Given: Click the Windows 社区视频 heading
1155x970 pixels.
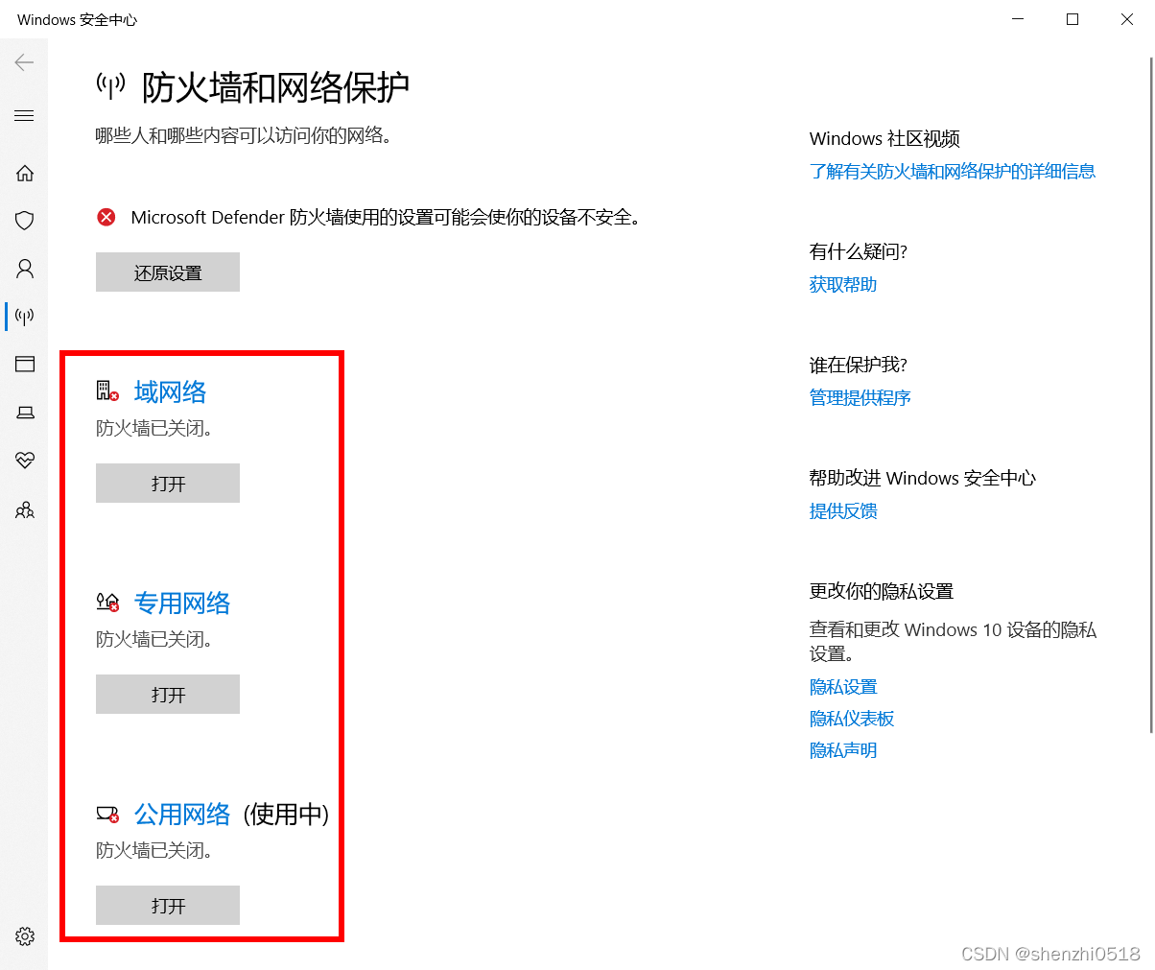Looking at the screenshot, I should (884, 139).
